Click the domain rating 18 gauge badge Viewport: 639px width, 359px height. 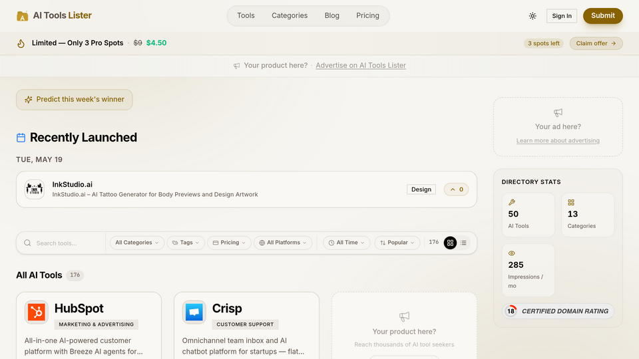[x=511, y=311]
